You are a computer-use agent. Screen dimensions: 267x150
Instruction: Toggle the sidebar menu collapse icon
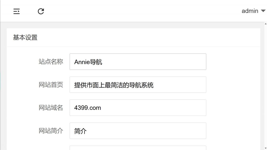pos(16,11)
